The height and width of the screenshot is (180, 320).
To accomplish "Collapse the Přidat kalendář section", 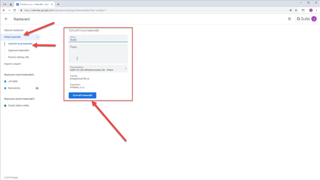I will tap(37, 37).
